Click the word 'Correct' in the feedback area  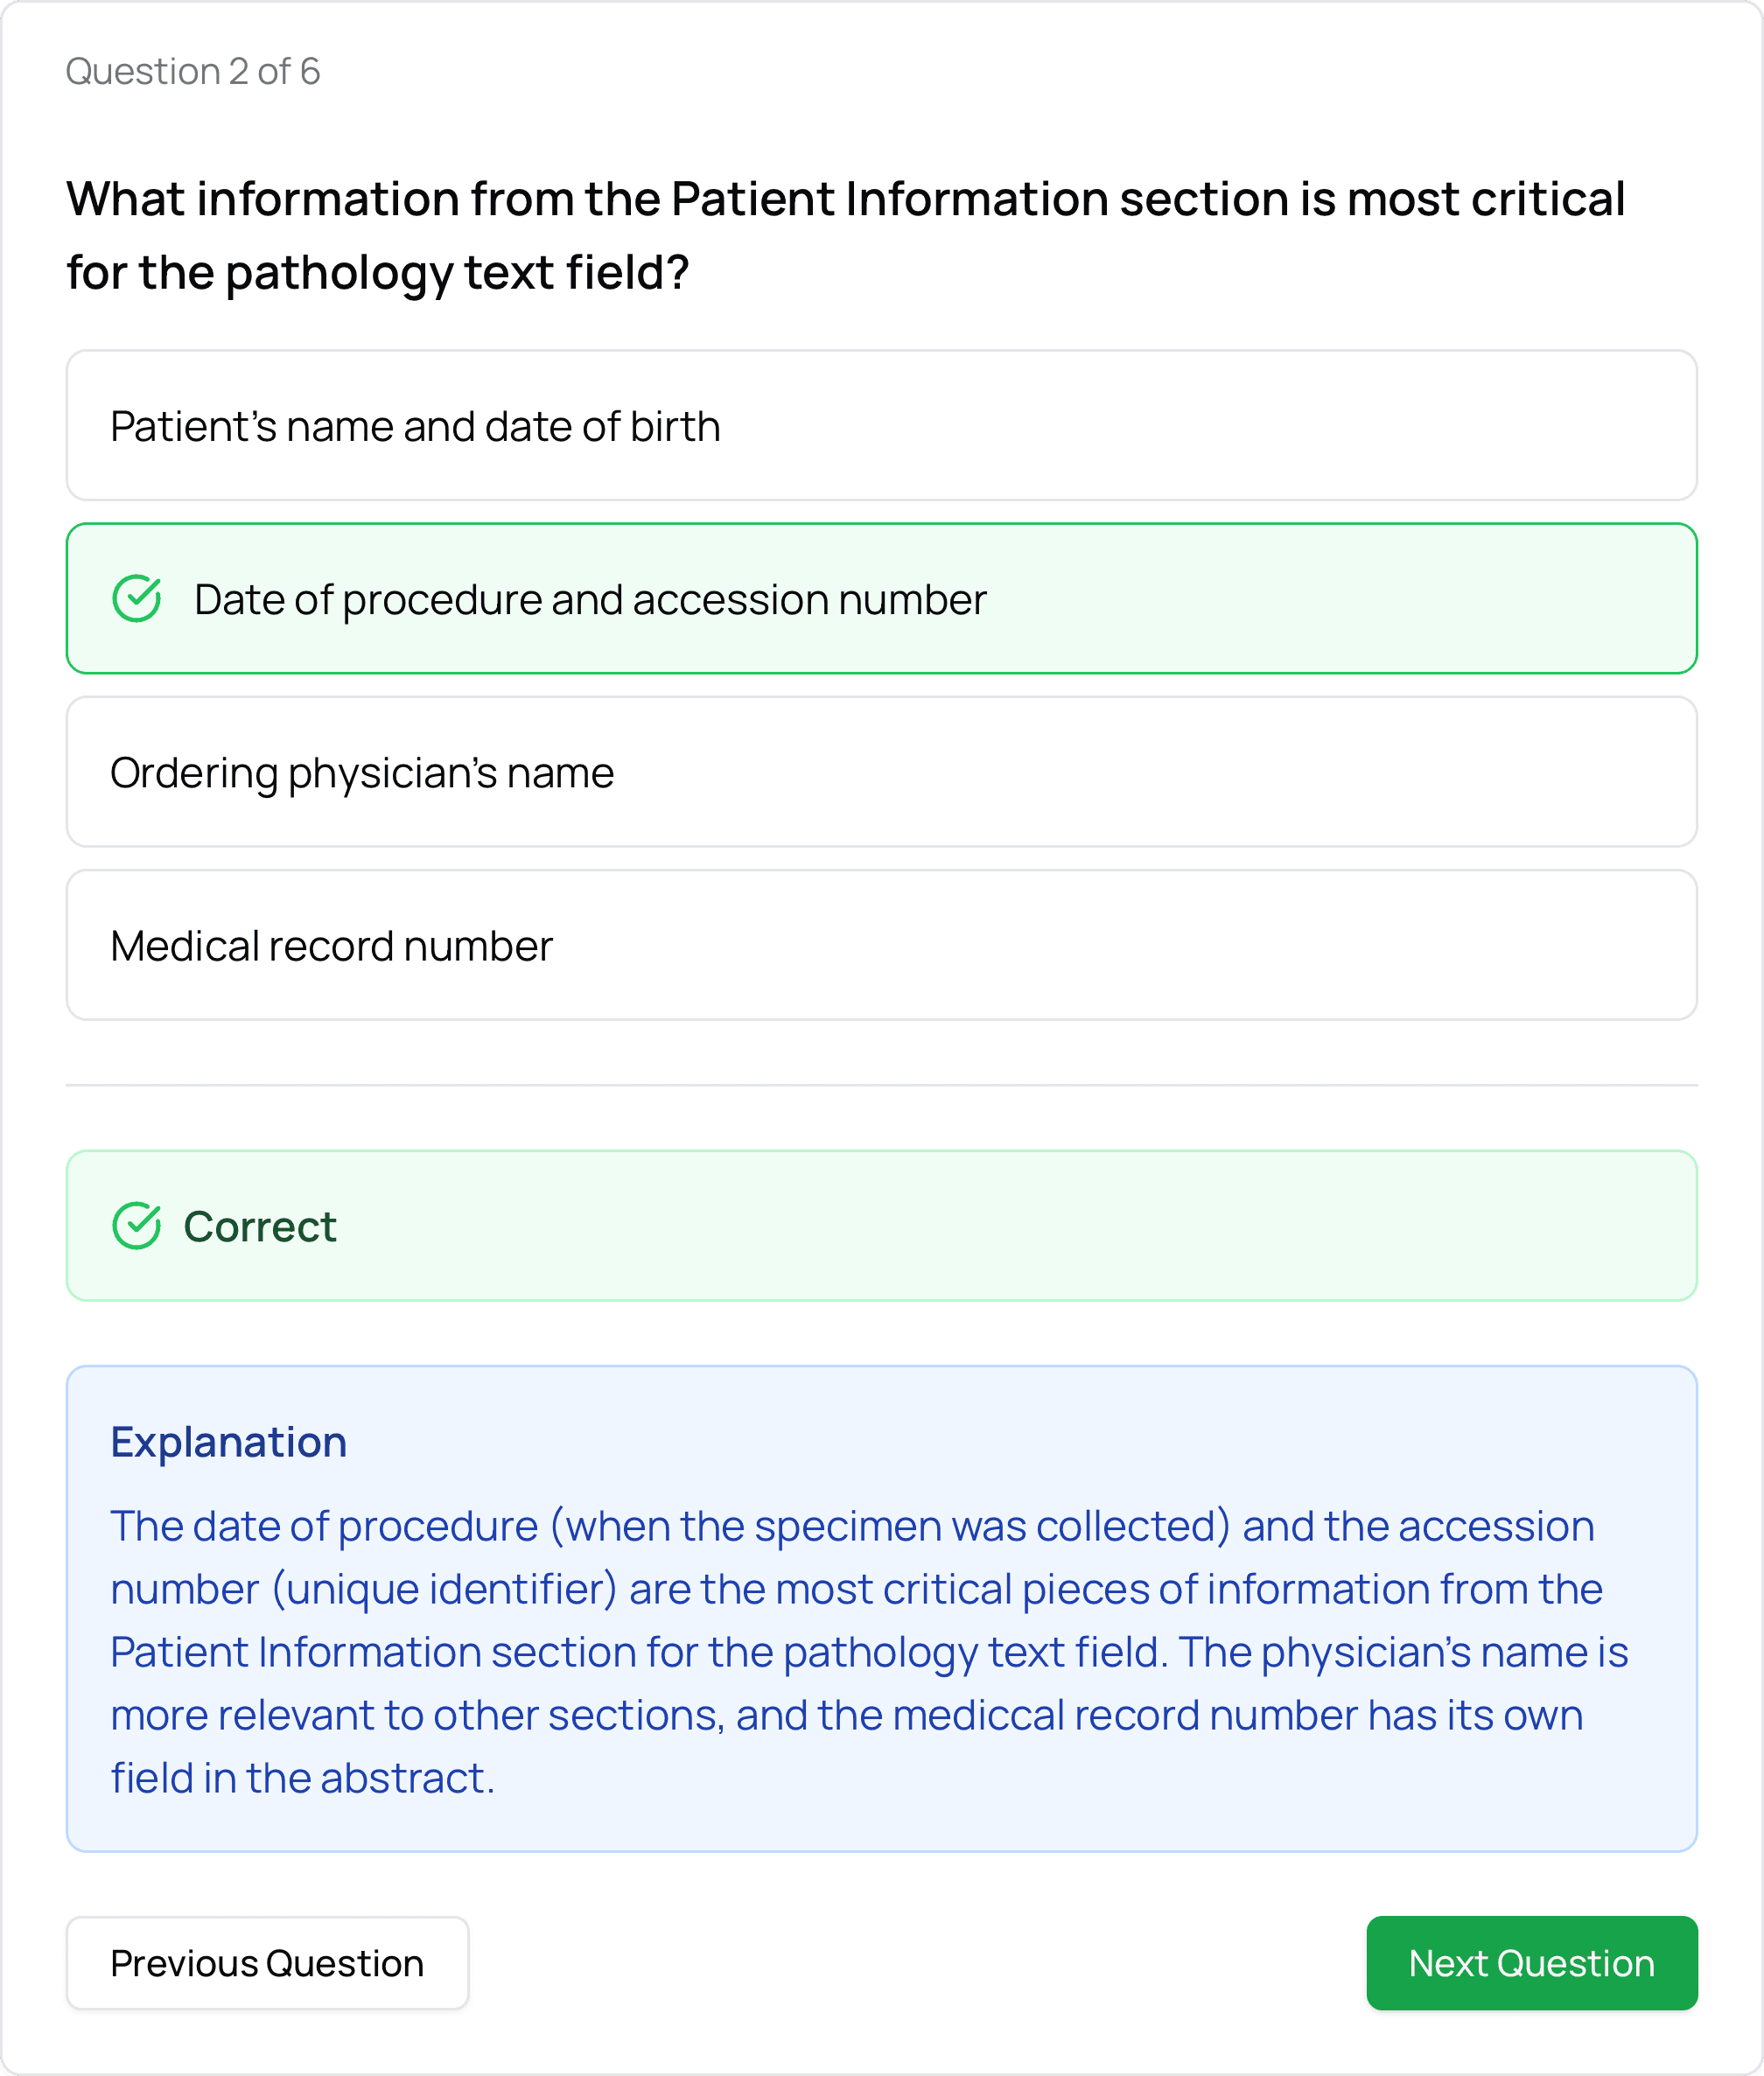(259, 1227)
